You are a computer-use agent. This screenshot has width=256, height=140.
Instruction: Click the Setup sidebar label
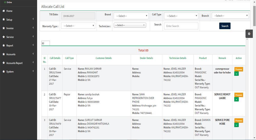[9, 20]
